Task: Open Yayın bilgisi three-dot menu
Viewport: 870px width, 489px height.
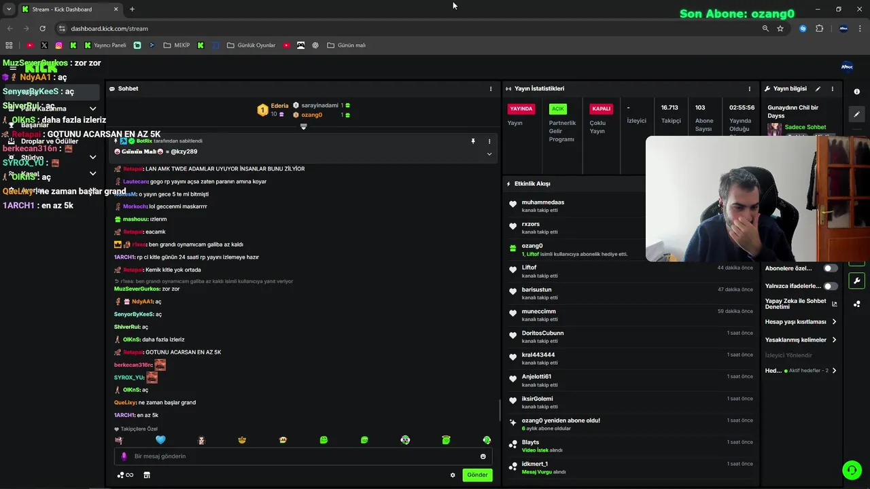Action: point(832,89)
